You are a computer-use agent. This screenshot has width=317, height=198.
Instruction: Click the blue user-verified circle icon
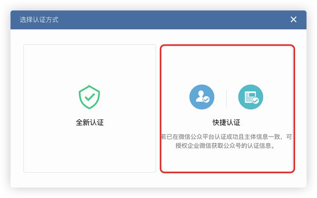202,97
